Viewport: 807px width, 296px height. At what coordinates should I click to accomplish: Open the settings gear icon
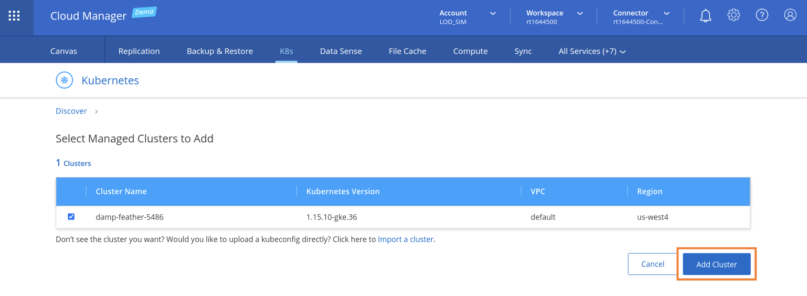click(x=733, y=15)
